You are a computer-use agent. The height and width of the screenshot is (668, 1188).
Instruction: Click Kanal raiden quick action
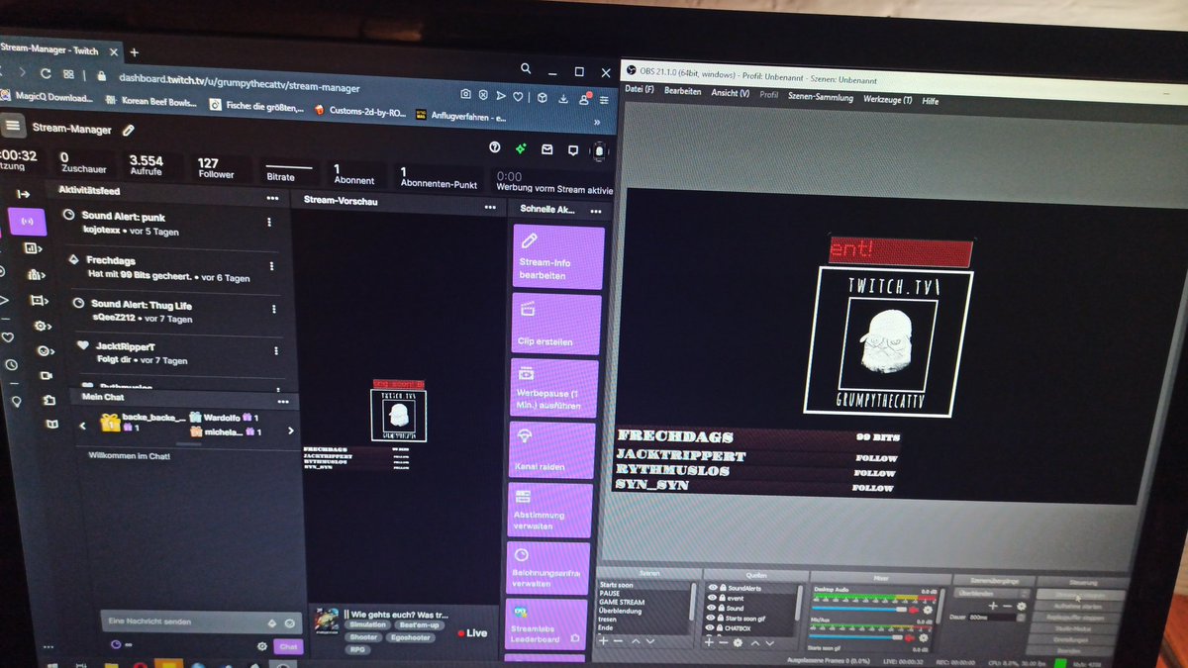(551, 450)
